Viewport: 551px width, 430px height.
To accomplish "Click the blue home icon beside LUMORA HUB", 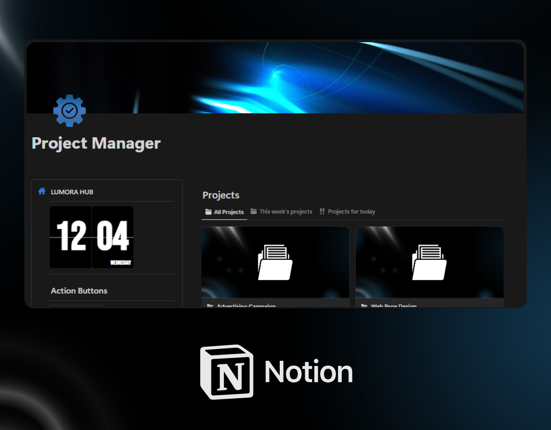I will coord(42,191).
